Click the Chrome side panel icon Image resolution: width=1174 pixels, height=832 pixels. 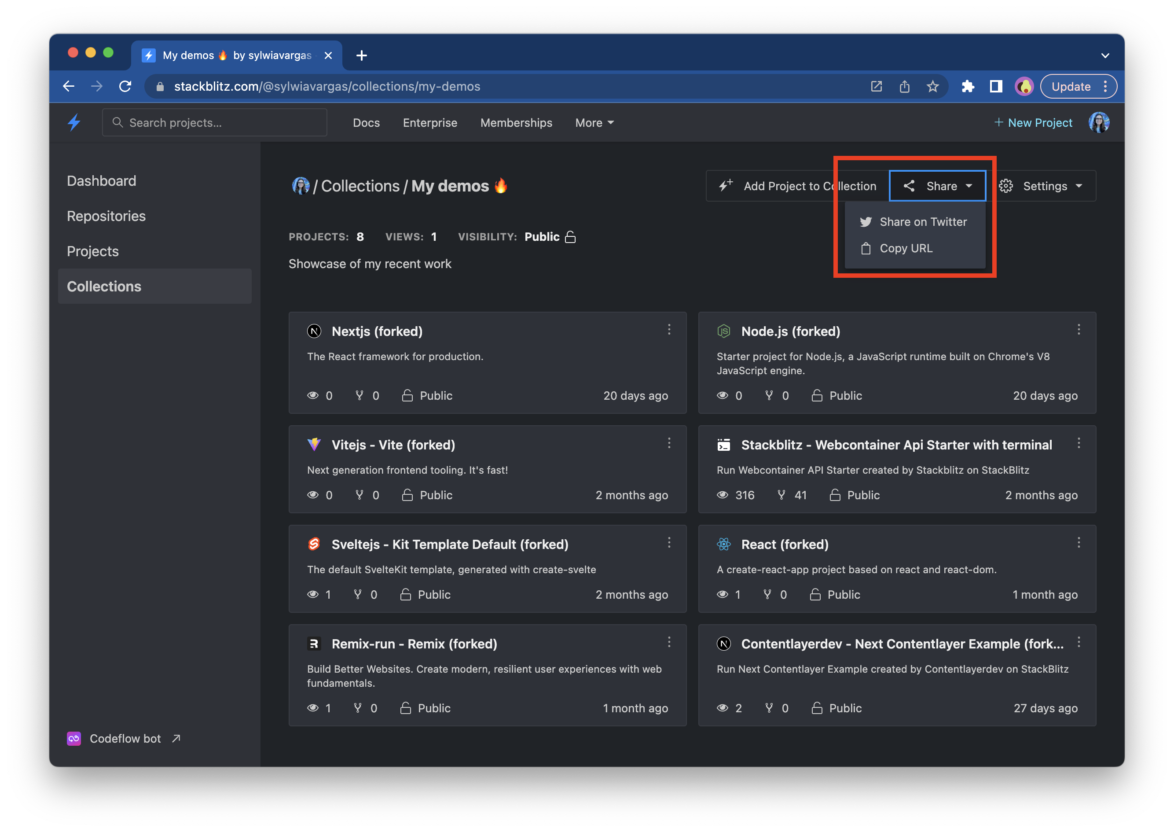coord(995,87)
